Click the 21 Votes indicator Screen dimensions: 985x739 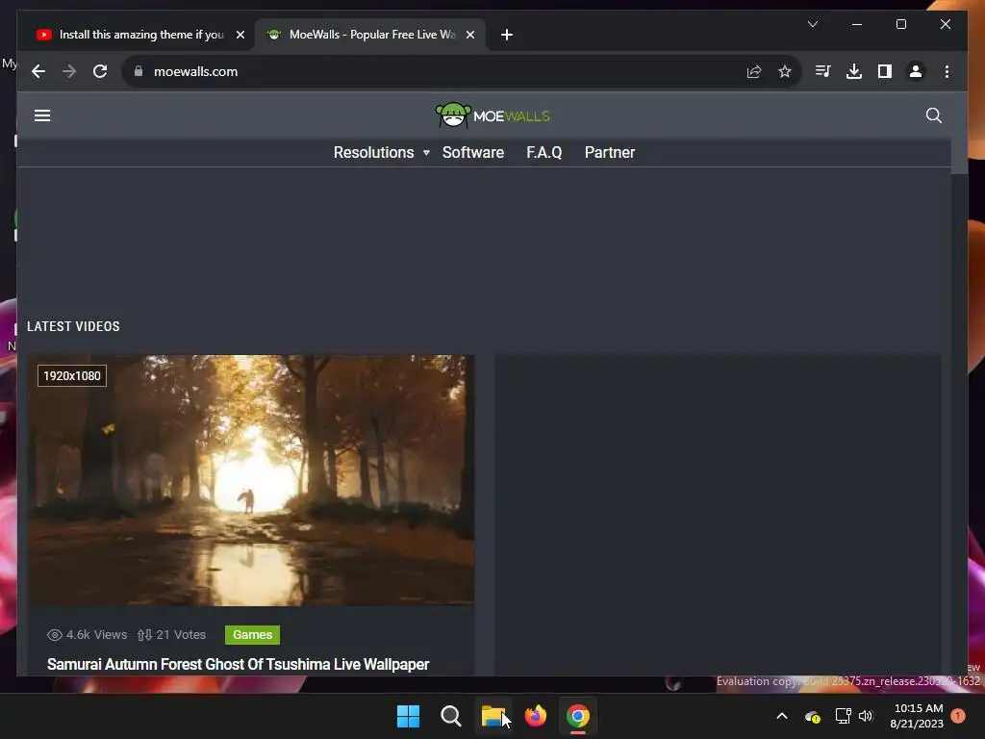[x=171, y=635]
